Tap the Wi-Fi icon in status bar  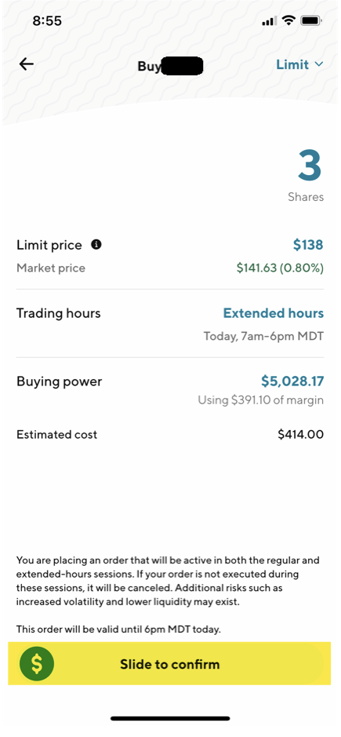pyautogui.click(x=288, y=20)
